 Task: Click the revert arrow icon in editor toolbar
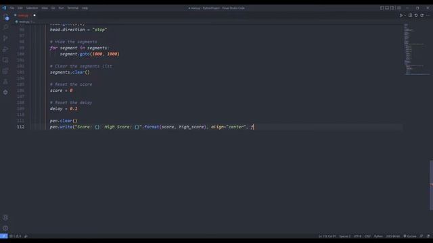(416, 16)
